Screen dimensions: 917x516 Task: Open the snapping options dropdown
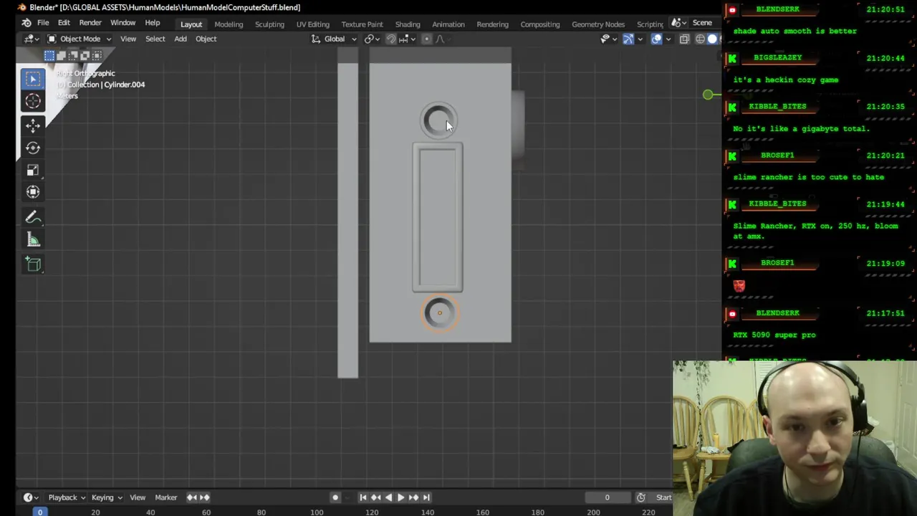[408, 39]
